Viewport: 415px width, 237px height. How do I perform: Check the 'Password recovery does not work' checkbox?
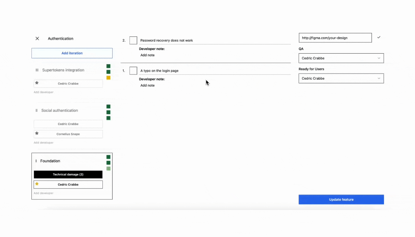pyautogui.click(x=133, y=40)
